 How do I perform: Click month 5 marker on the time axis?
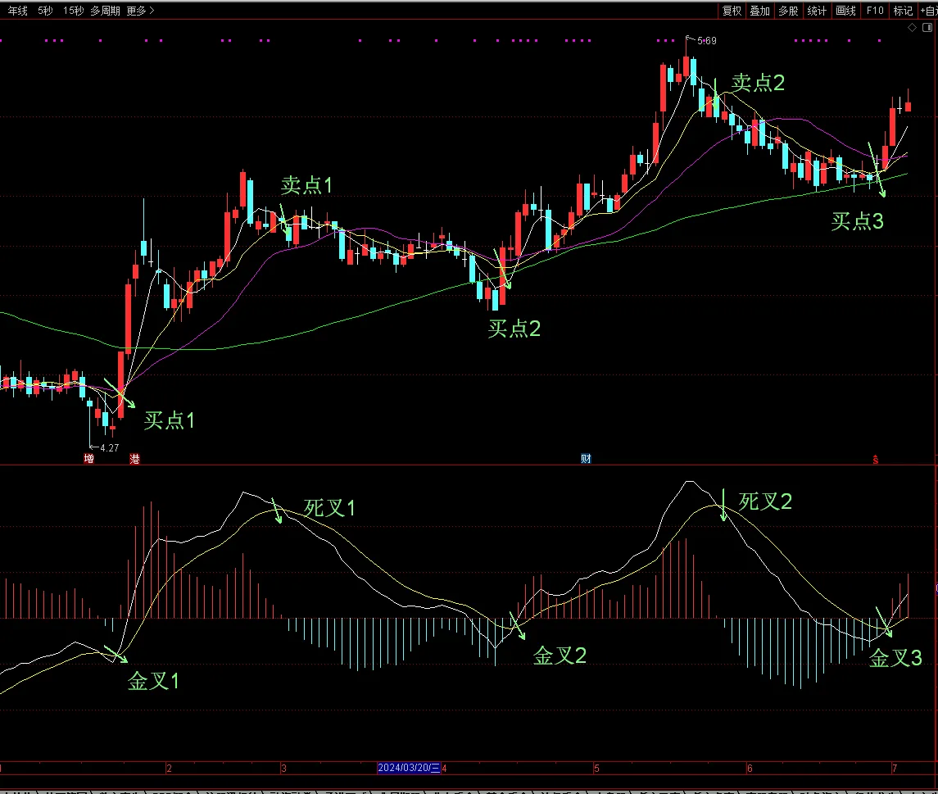tap(596, 769)
